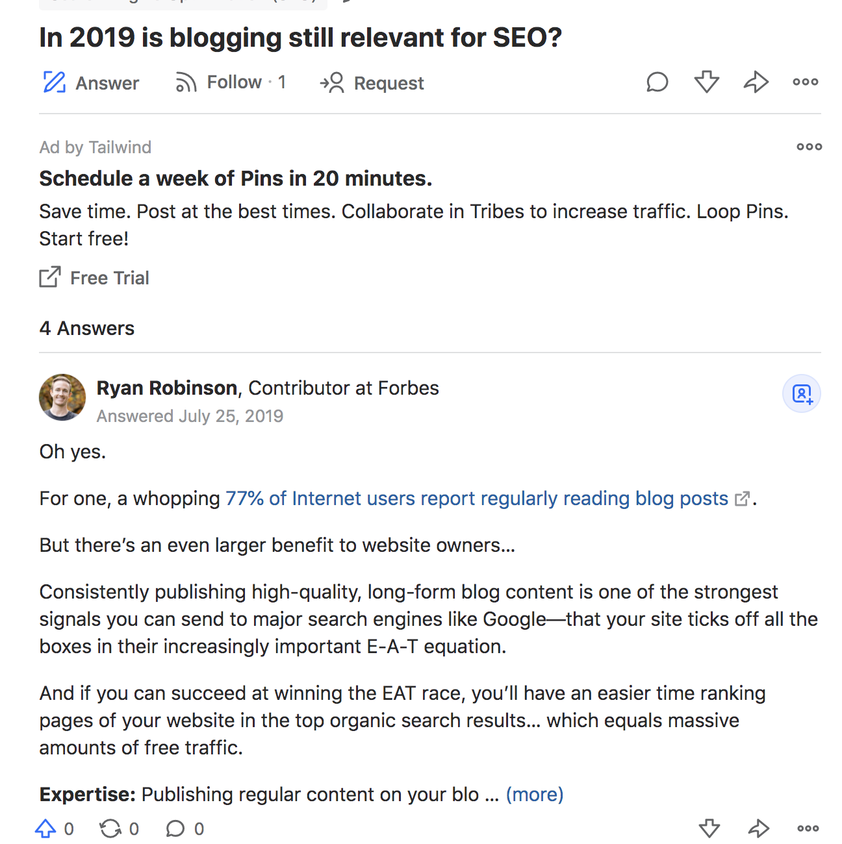This screenshot has height=844, width=842.
Task: Comment on Ryan Robinson's answer
Action: pos(175,828)
